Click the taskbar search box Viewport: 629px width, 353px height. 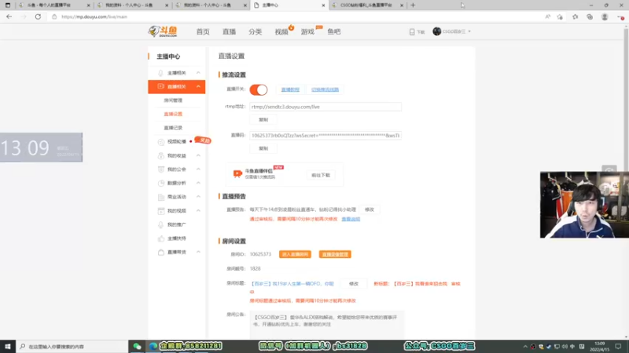[72, 347]
